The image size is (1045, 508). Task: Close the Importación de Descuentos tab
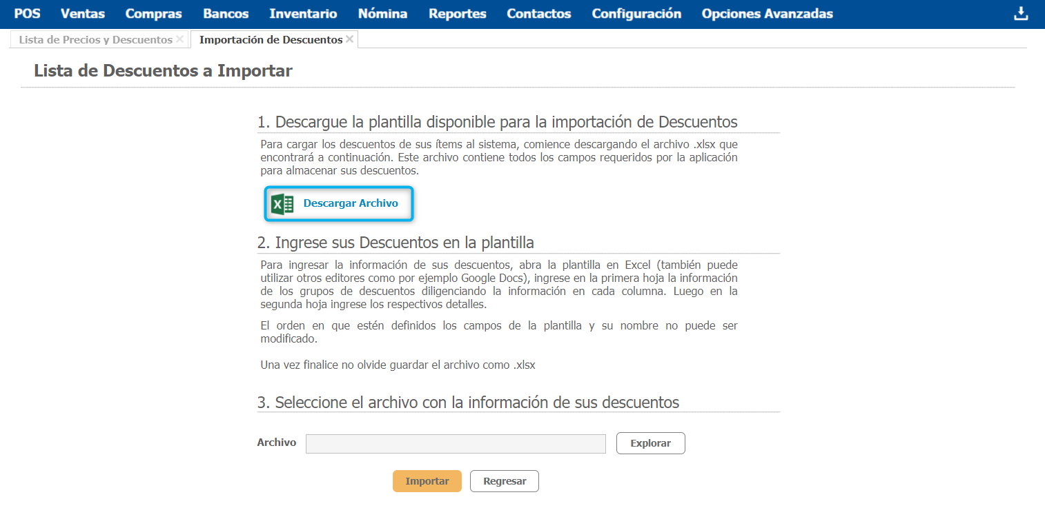click(x=350, y=39)
